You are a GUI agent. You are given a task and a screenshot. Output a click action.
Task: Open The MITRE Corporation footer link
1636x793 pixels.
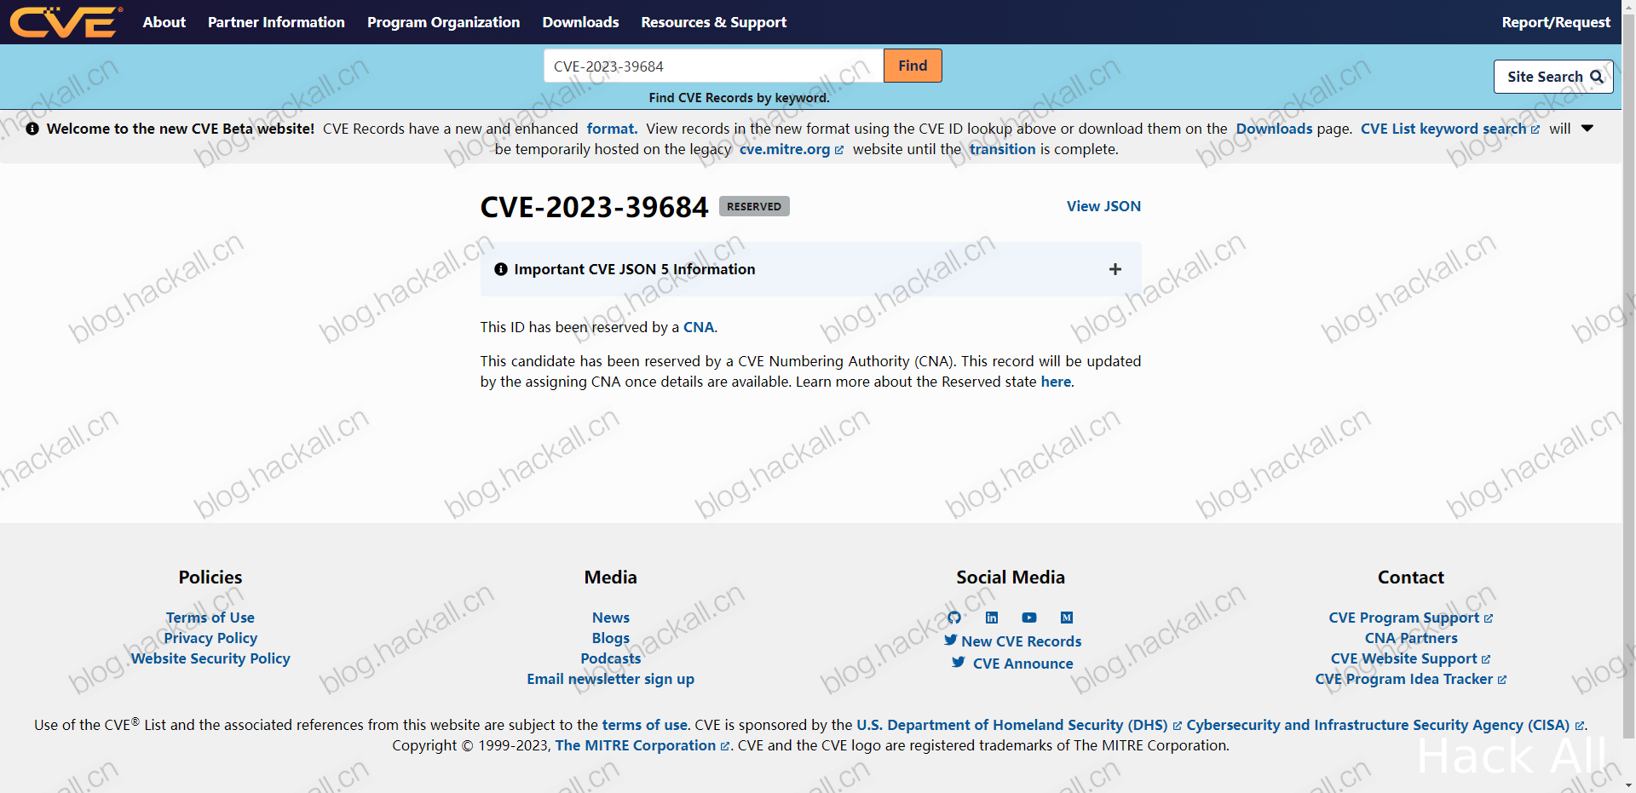pos(642,745)
